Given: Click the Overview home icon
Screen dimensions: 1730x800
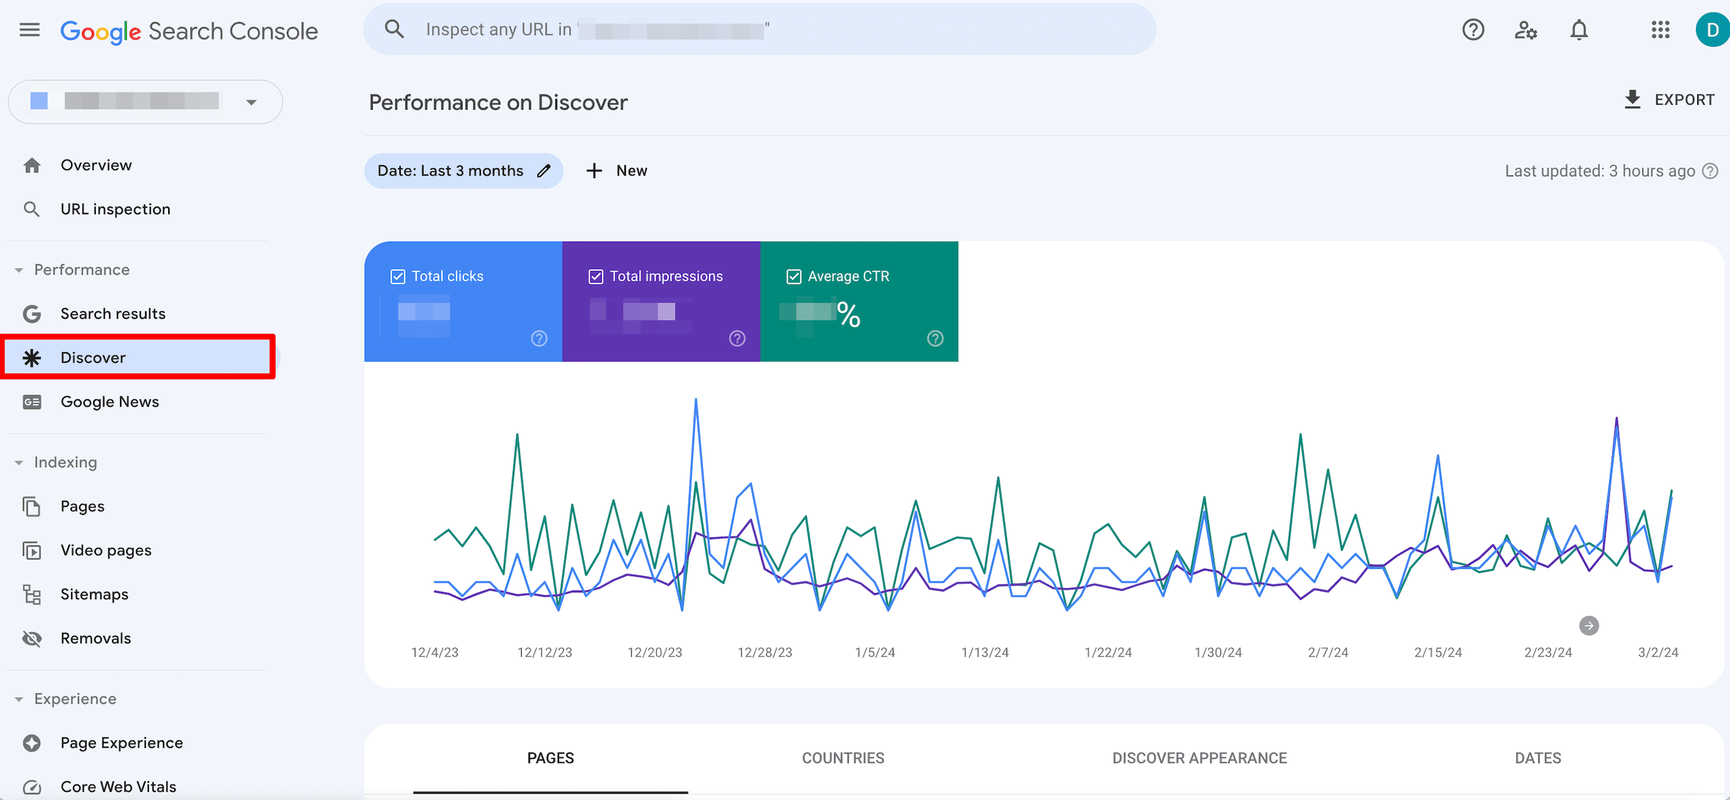Looking at the screenshot, I should click(x=32, y=165).
